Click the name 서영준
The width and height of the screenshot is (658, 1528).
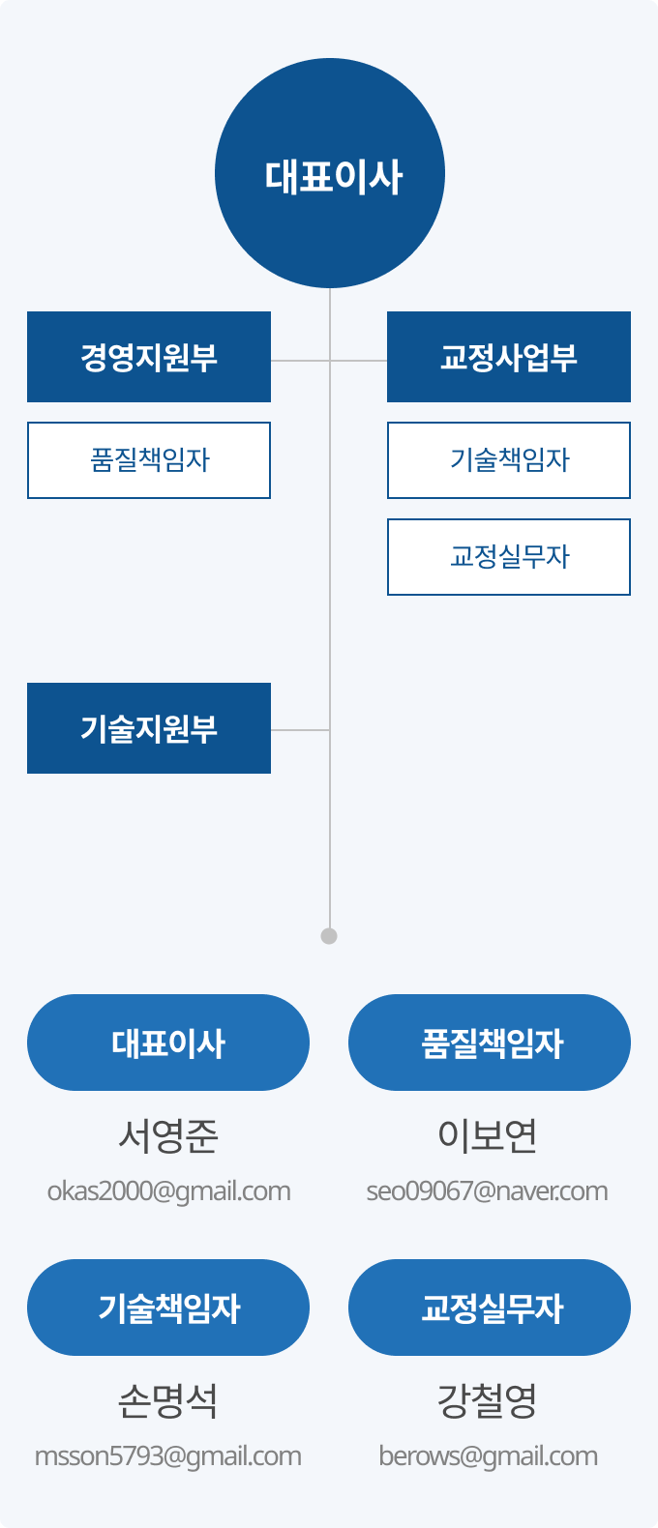(168, 1135)
